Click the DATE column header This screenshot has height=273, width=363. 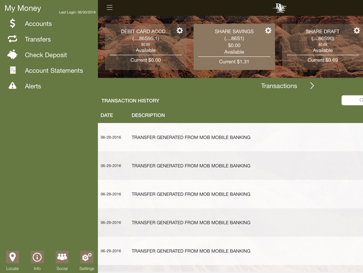point(107,115)
